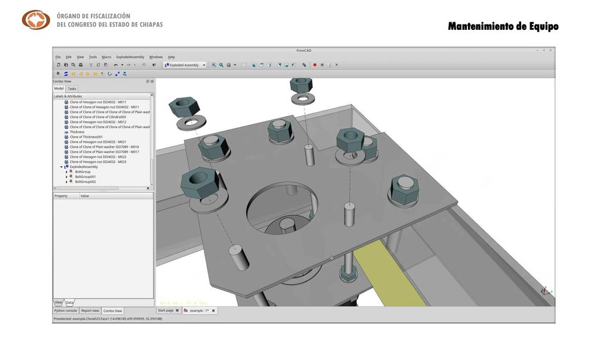This screenshot has width=612, height=344.
Task: Open the Undo history dropdown arrow
Action: coord(122,64)
